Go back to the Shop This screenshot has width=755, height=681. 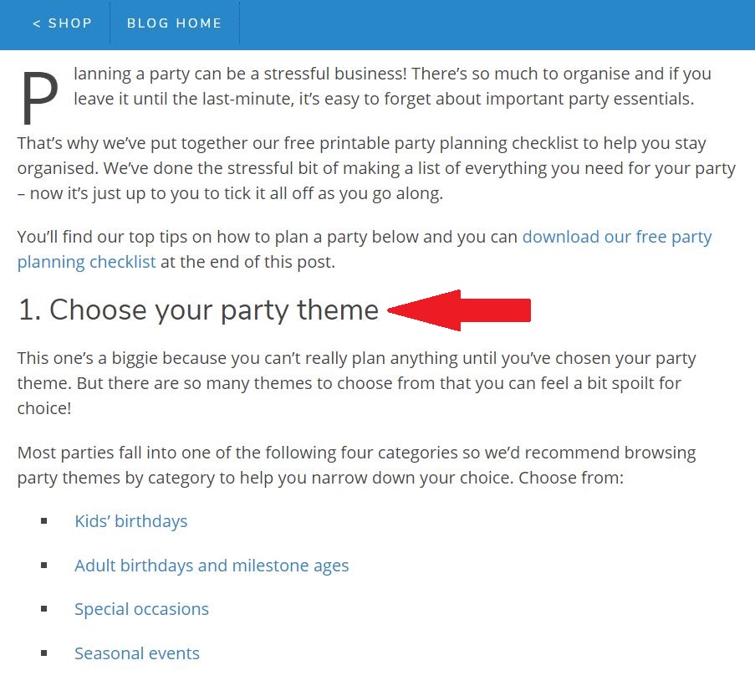62,23
